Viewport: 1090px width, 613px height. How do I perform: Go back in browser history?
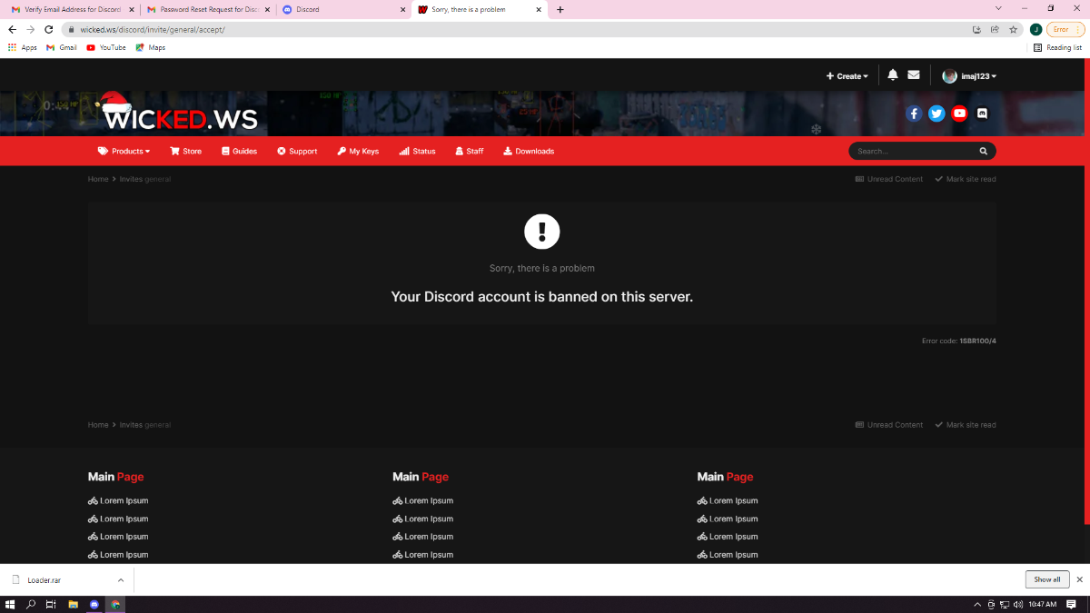[12, 29]
